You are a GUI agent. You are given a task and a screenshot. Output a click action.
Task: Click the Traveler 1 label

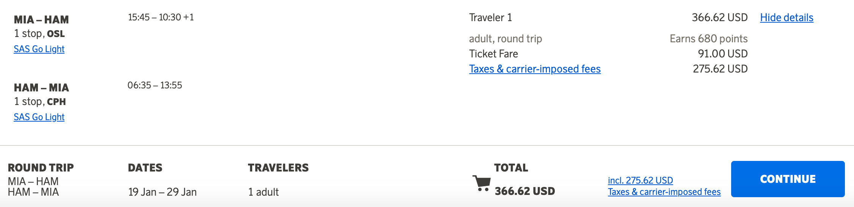(490, 18)
